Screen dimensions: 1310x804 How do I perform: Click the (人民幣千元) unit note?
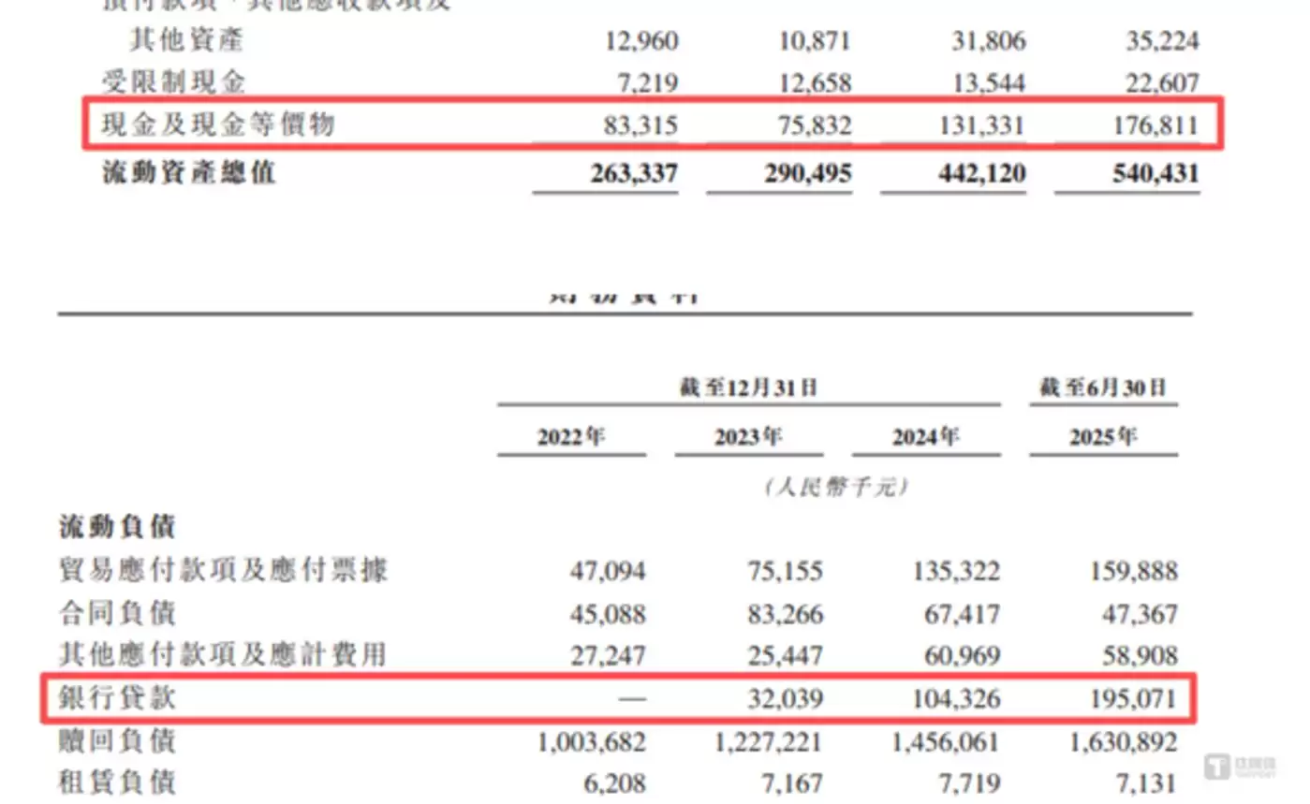point(836,488)
